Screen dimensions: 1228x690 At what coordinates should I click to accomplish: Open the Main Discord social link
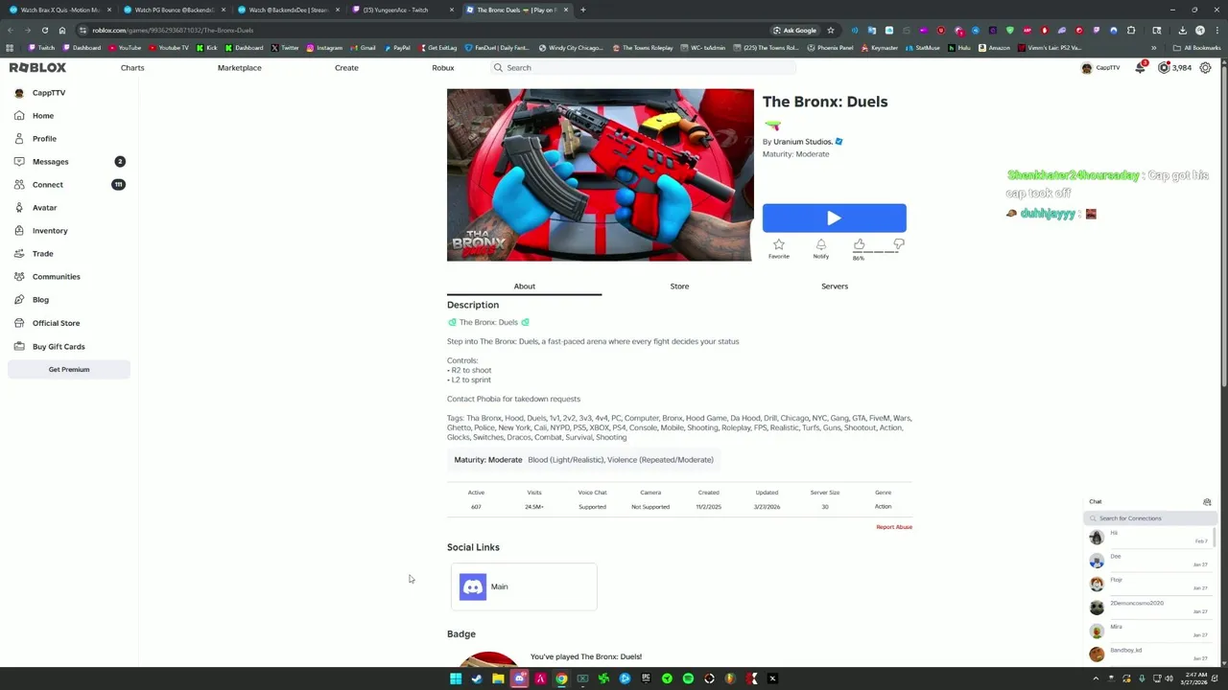(524, 586)
